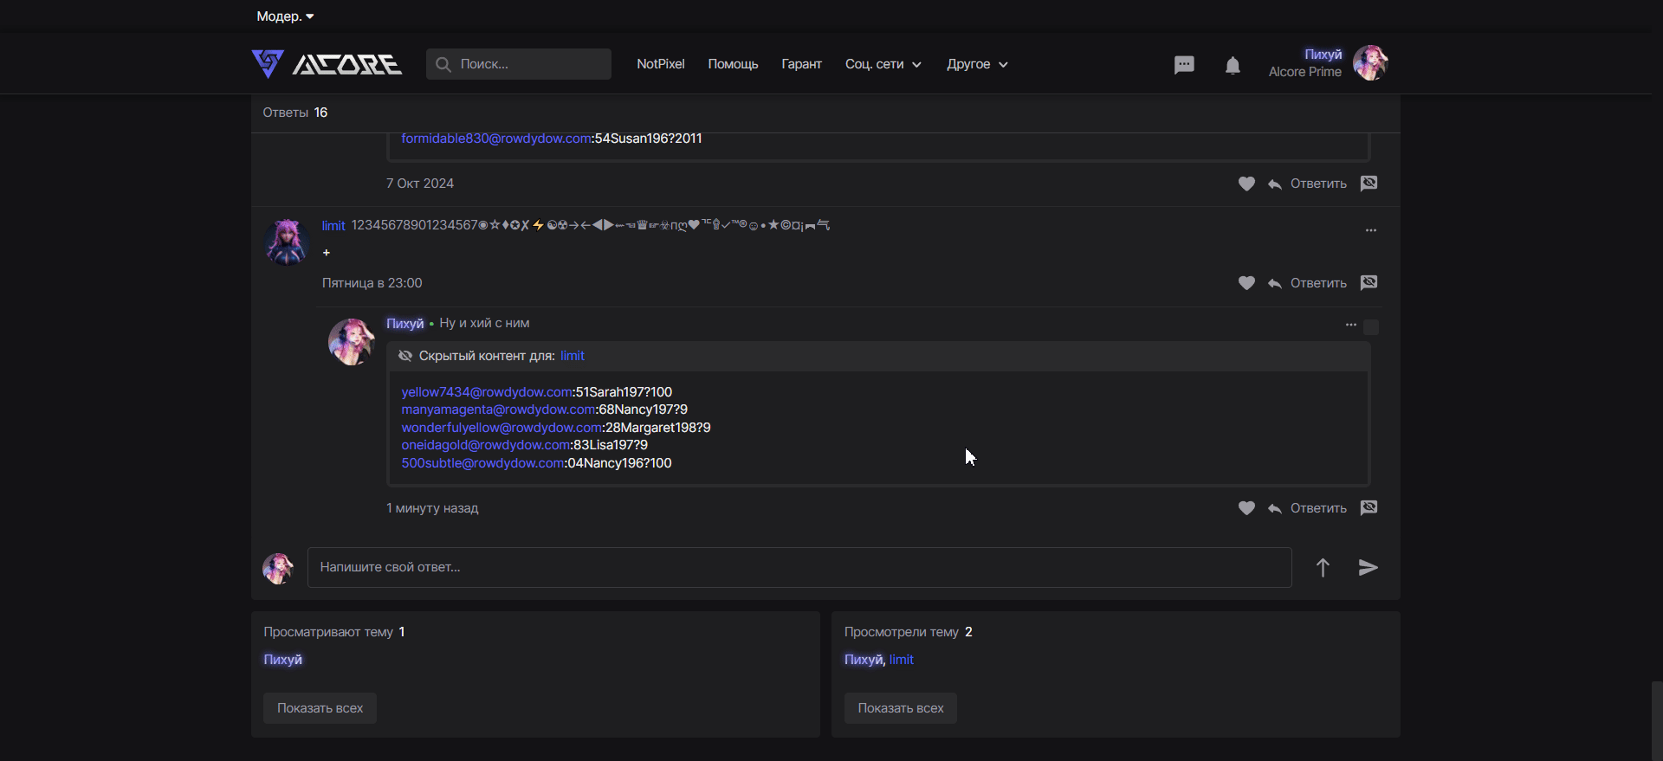The image size is (1663, 761).
Task: Focus the Напишите свой ответ input field
Action: (799, 568)
